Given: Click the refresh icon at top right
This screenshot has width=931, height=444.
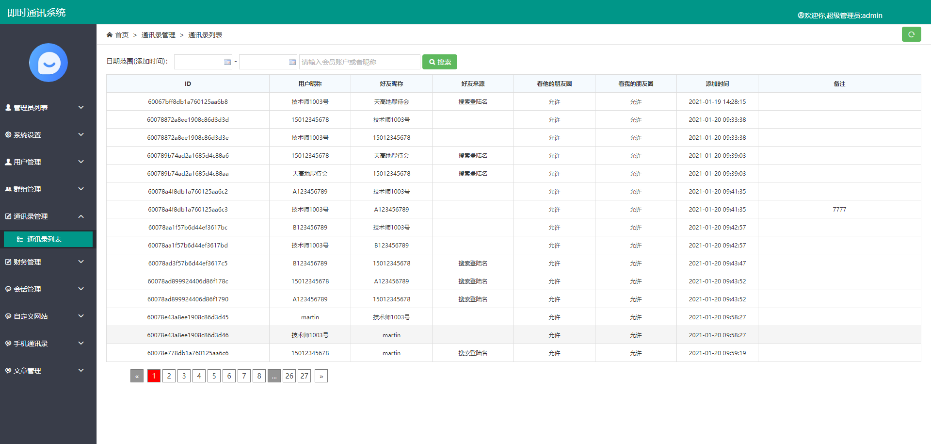Looking at the screenshot, I should click(911, 34).
